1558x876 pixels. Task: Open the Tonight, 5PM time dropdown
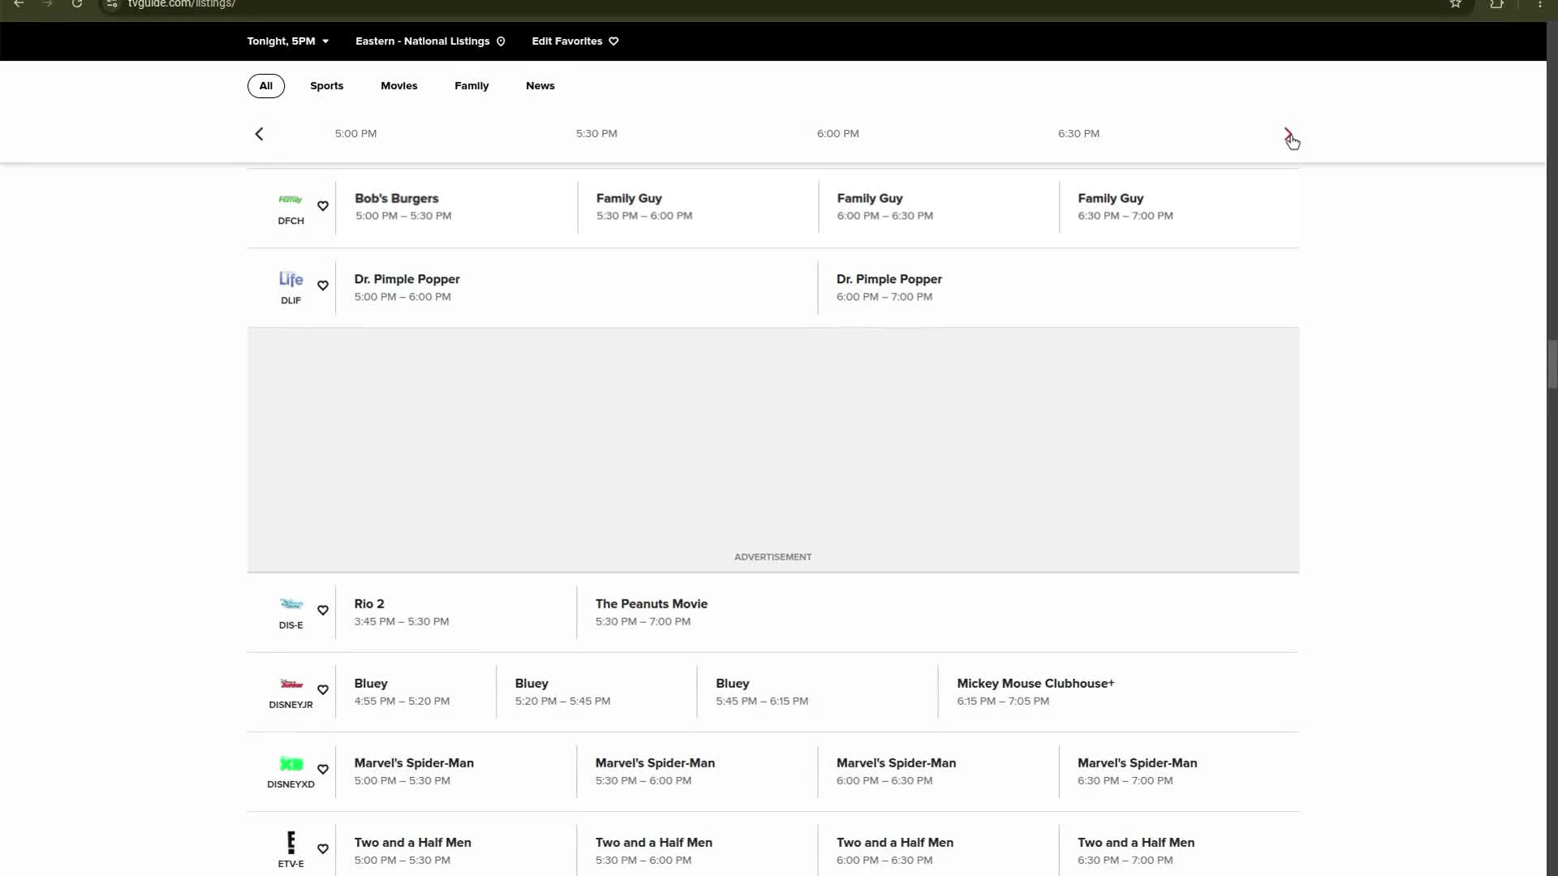288,41
